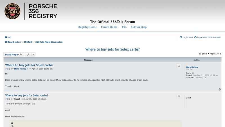Select the Join menu link

coord(124,27)
